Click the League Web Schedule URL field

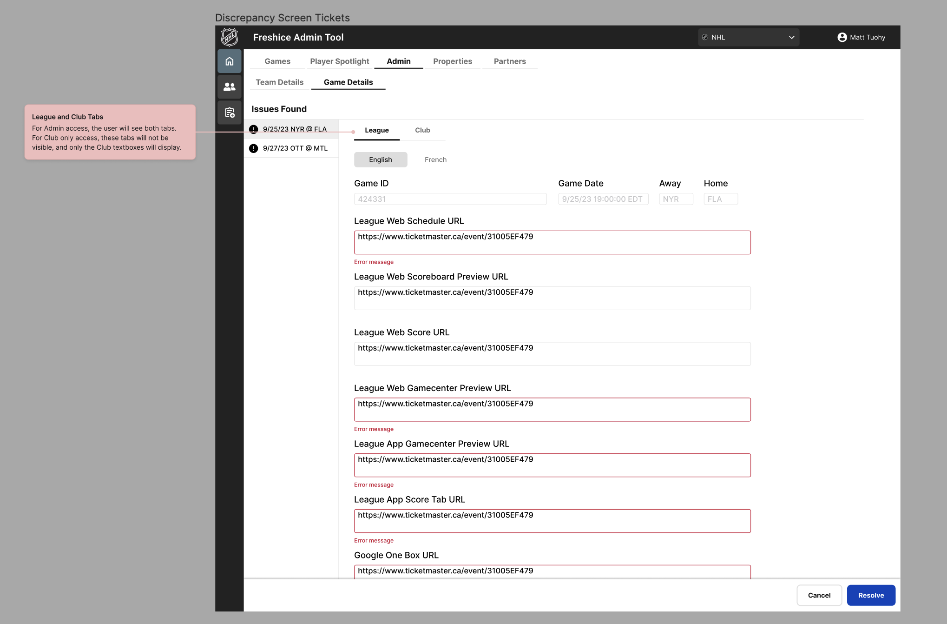(x=552, y=242)
